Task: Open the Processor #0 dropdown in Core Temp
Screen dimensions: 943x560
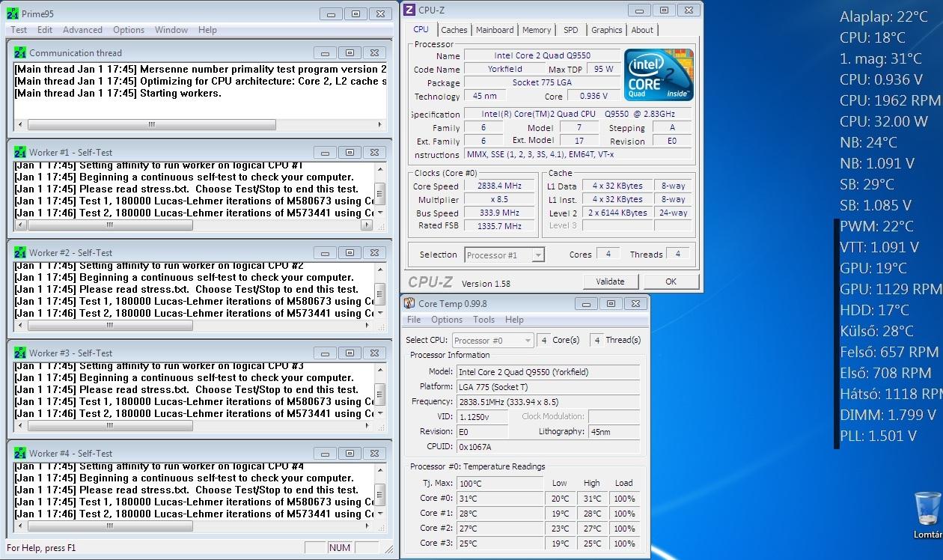Action: coord(493,340)
